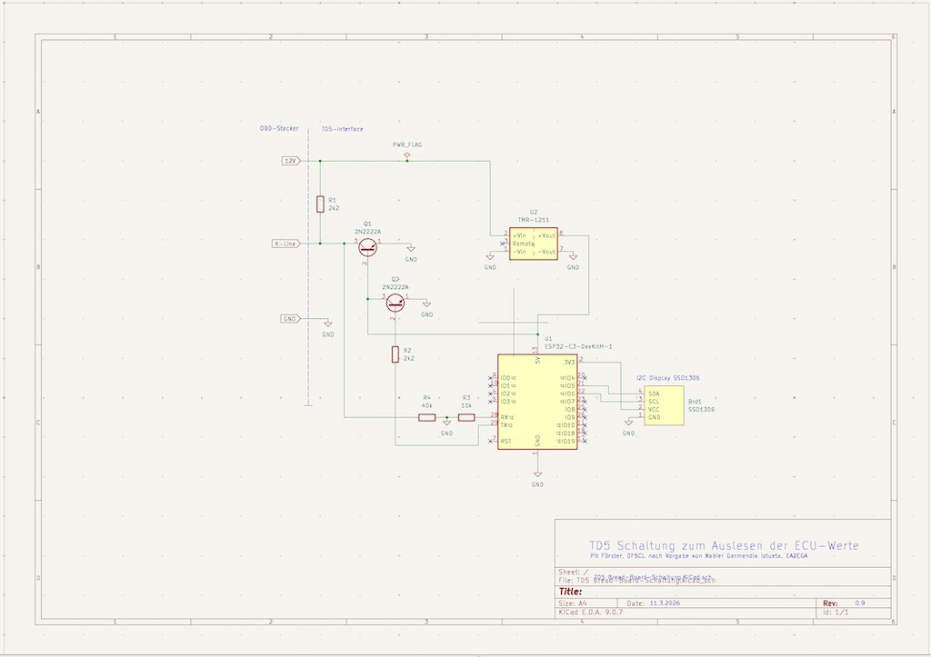Select the Q1 2N2222A transistor symbol
This screenshot has height=657, width=931.
367,247
